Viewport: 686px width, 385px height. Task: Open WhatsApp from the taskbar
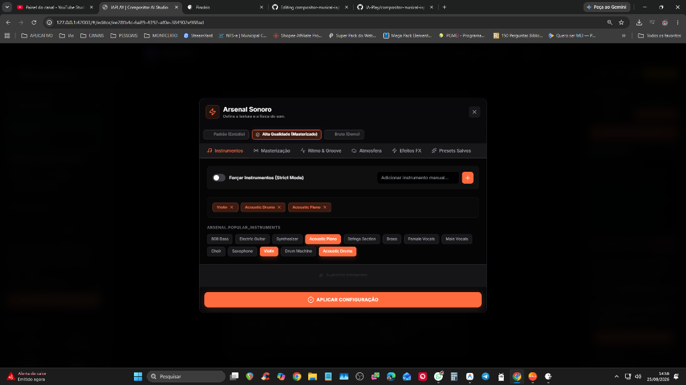(x=438, y=376)
